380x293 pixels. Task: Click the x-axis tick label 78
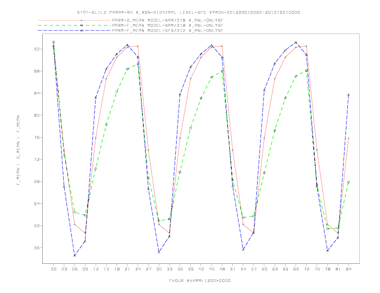(327, 269)
